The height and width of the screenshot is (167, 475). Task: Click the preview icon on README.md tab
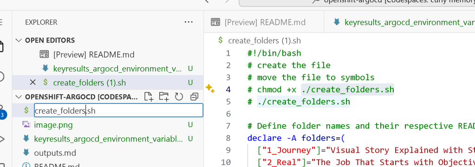(x=215, y=22)
